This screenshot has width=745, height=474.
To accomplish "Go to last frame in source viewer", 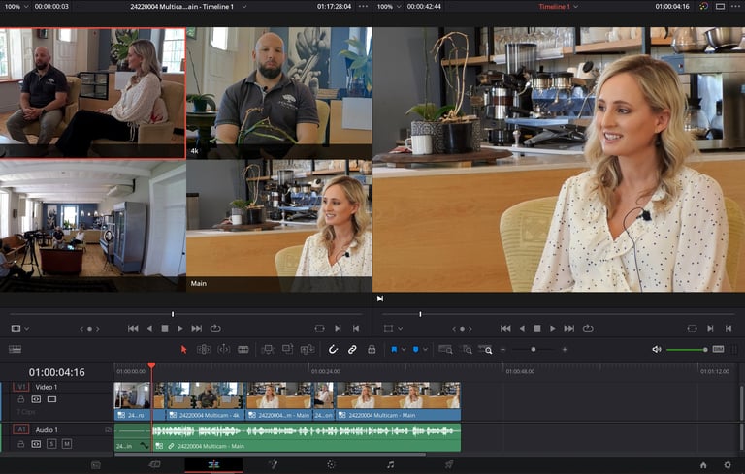I will point(197,329).
